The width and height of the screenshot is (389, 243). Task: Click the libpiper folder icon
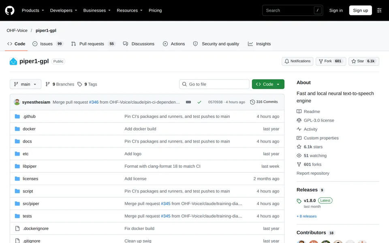click(x=17, y=166)
